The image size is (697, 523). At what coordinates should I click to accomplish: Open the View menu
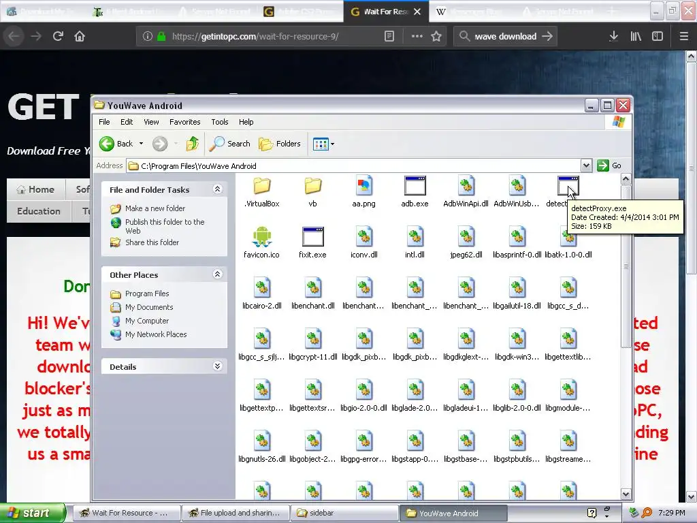(151, 122)
